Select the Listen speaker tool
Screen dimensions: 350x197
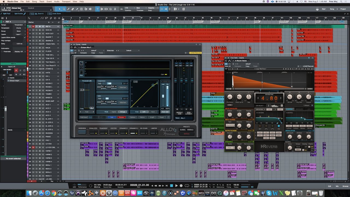[90, 9]
